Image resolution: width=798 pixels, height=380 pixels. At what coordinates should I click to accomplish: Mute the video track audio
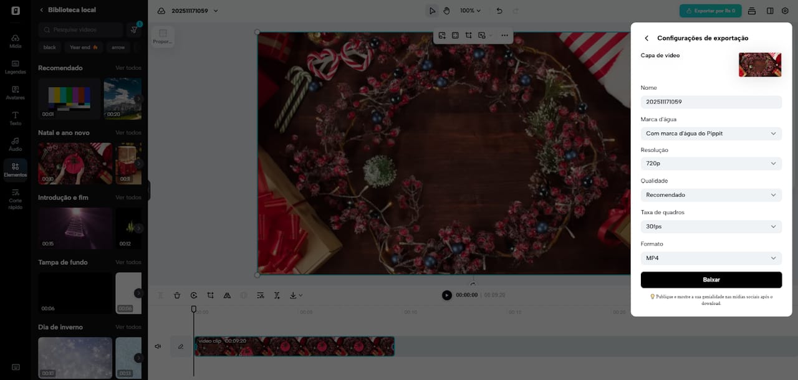click(158, 346)
